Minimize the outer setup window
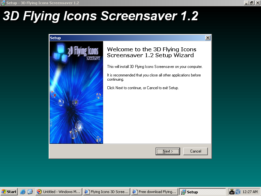This screenshot has height=196, width=261. coord(247,3)
